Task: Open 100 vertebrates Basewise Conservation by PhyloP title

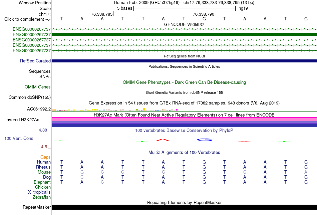Action: 184,131
